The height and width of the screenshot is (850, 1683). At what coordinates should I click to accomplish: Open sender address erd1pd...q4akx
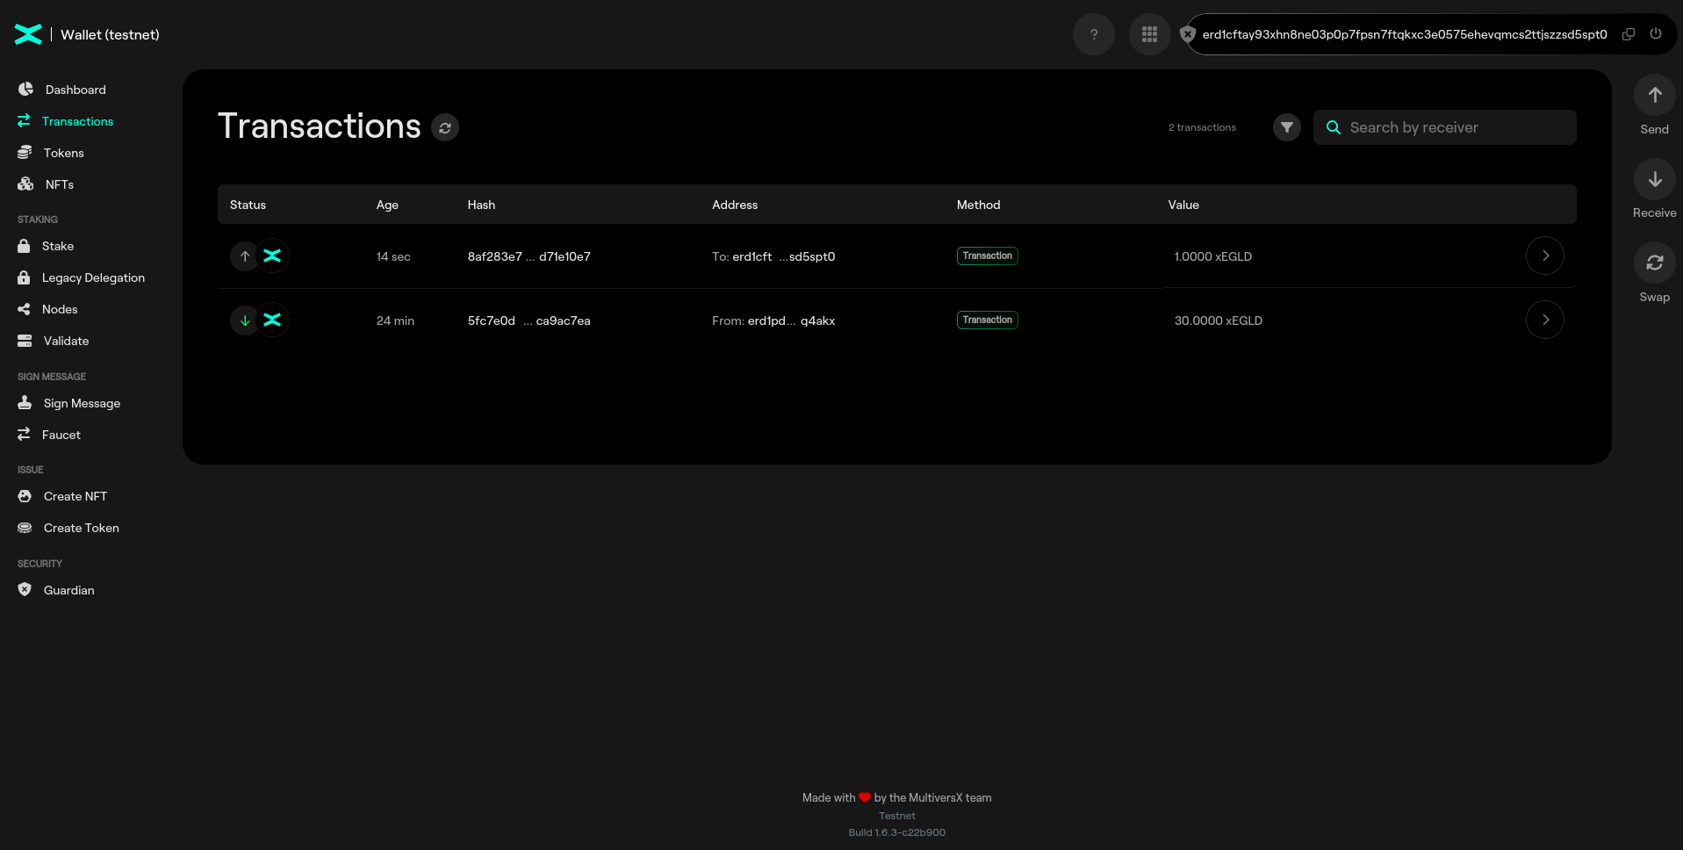point(790,321)
